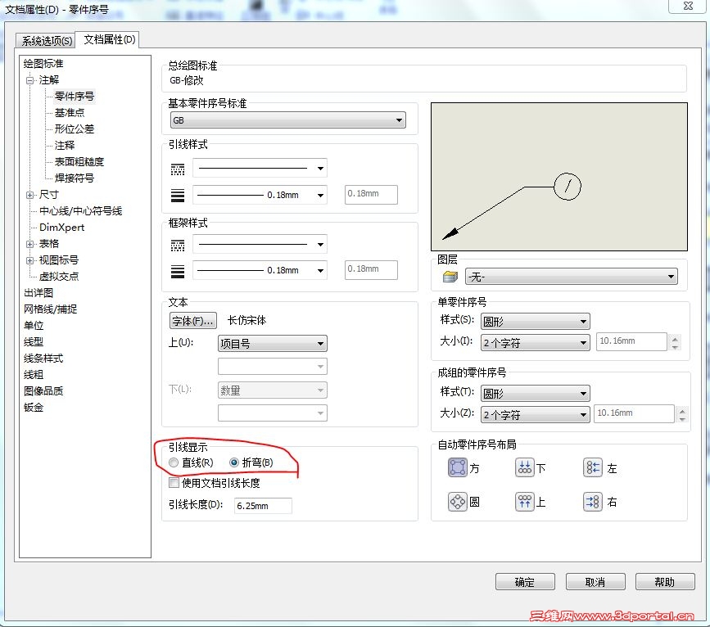Open the 上(U) 项目号 dropdown
The image size is (710, 627).
[x=272, y=344]
